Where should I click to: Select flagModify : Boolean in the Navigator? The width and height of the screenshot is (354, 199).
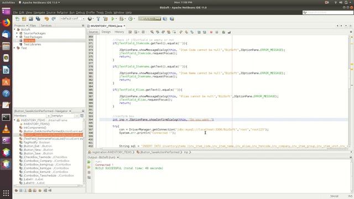[x=37, y=143]
